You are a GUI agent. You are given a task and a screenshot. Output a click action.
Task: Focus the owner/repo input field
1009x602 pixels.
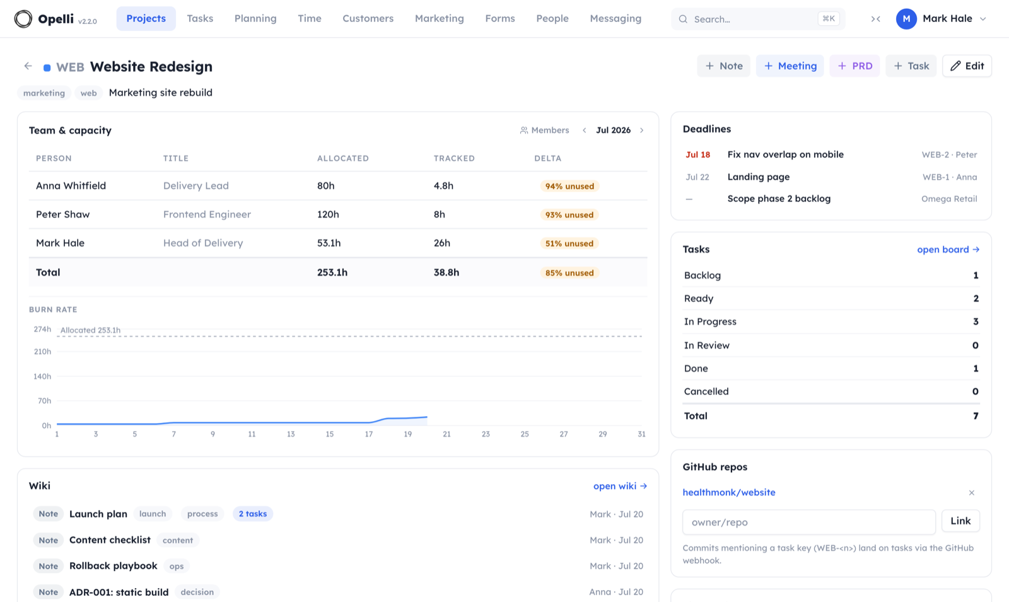809,523
